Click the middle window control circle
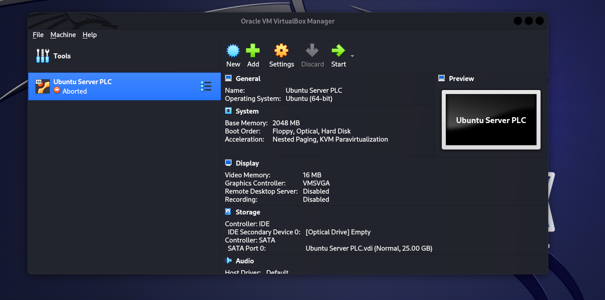 [x=529, y=21]
